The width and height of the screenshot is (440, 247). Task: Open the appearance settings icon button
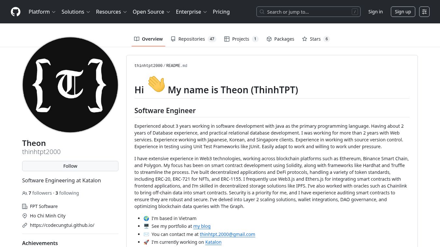[424, 12]
